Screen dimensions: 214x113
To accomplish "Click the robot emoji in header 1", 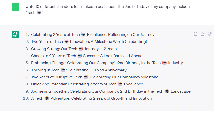I will (x=83, y=34).
